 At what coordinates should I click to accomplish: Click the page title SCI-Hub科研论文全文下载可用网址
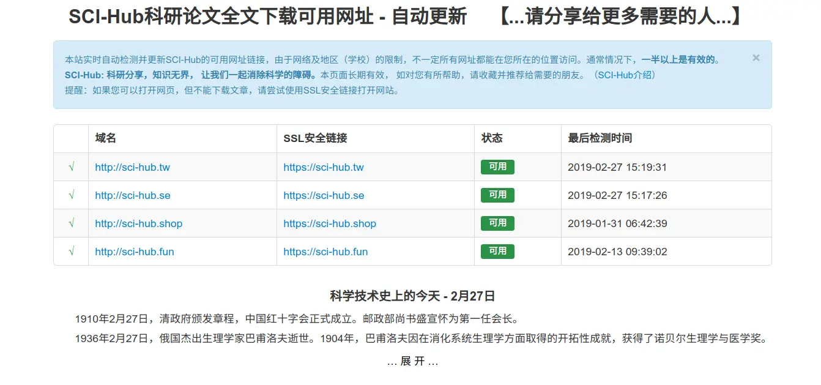point(221,17)
